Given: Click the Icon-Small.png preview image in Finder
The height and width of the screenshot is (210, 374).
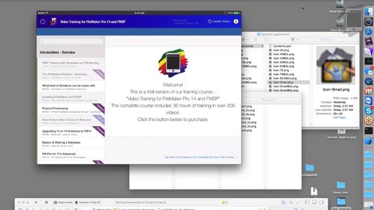Looking at the screenshot, I should 335,65.
